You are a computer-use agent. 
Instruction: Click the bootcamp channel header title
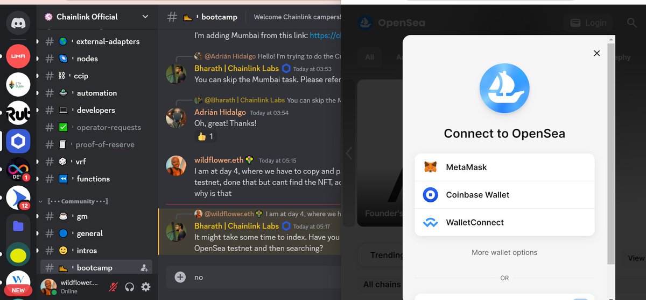[x=219, y=17]
